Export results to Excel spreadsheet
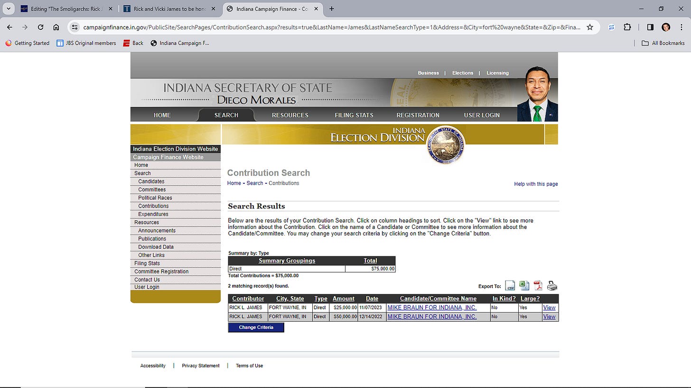691x388 pixels. [524, 286]
